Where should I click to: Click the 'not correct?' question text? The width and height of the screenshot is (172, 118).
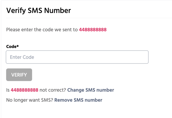click(x=53, y=90)
